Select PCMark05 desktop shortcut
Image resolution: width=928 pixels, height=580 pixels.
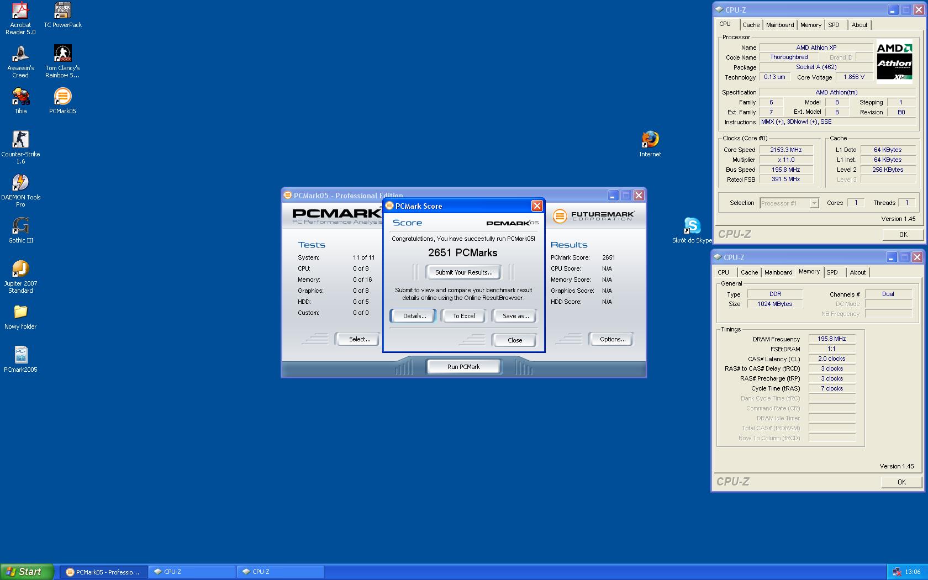[62, 101]
